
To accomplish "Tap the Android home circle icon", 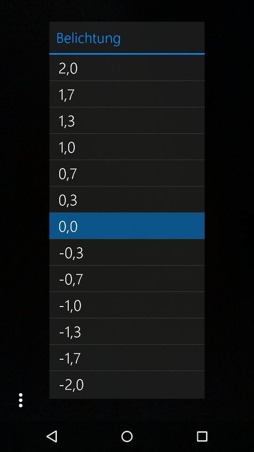I will coord(127,436).
